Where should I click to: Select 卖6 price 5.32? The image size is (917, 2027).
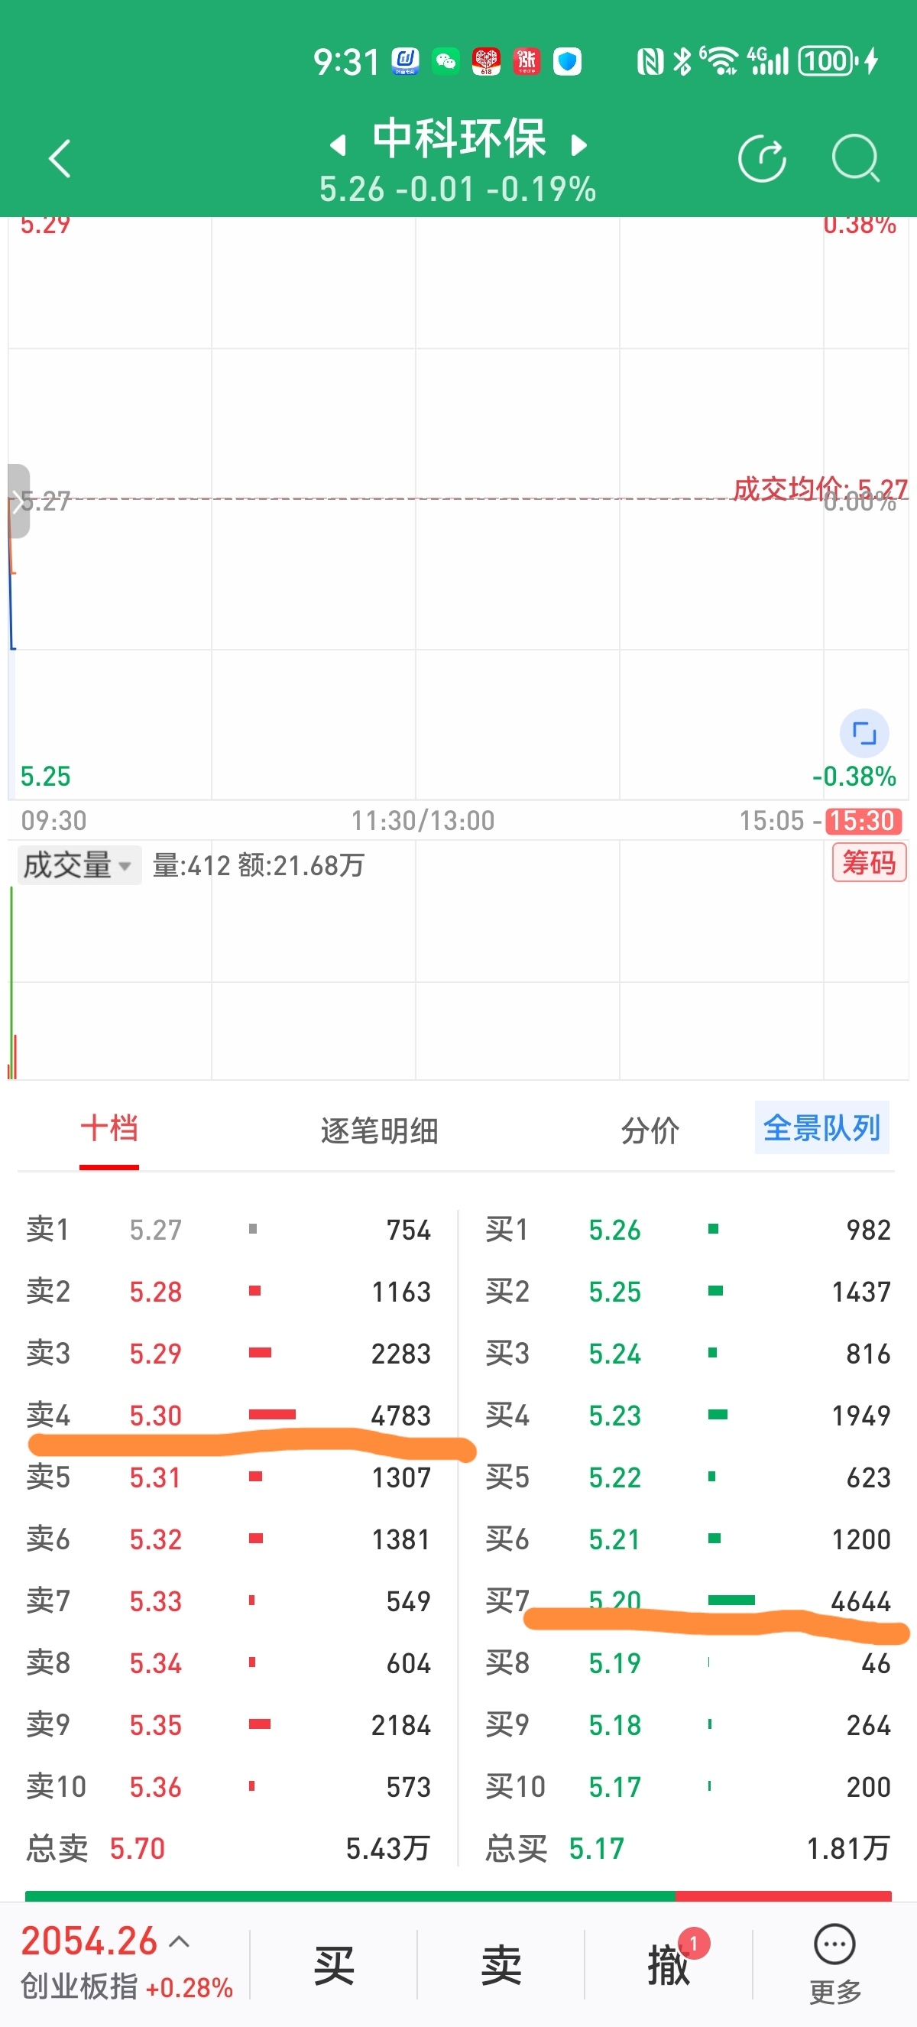pyautogui.click(x=156, y=1539)
